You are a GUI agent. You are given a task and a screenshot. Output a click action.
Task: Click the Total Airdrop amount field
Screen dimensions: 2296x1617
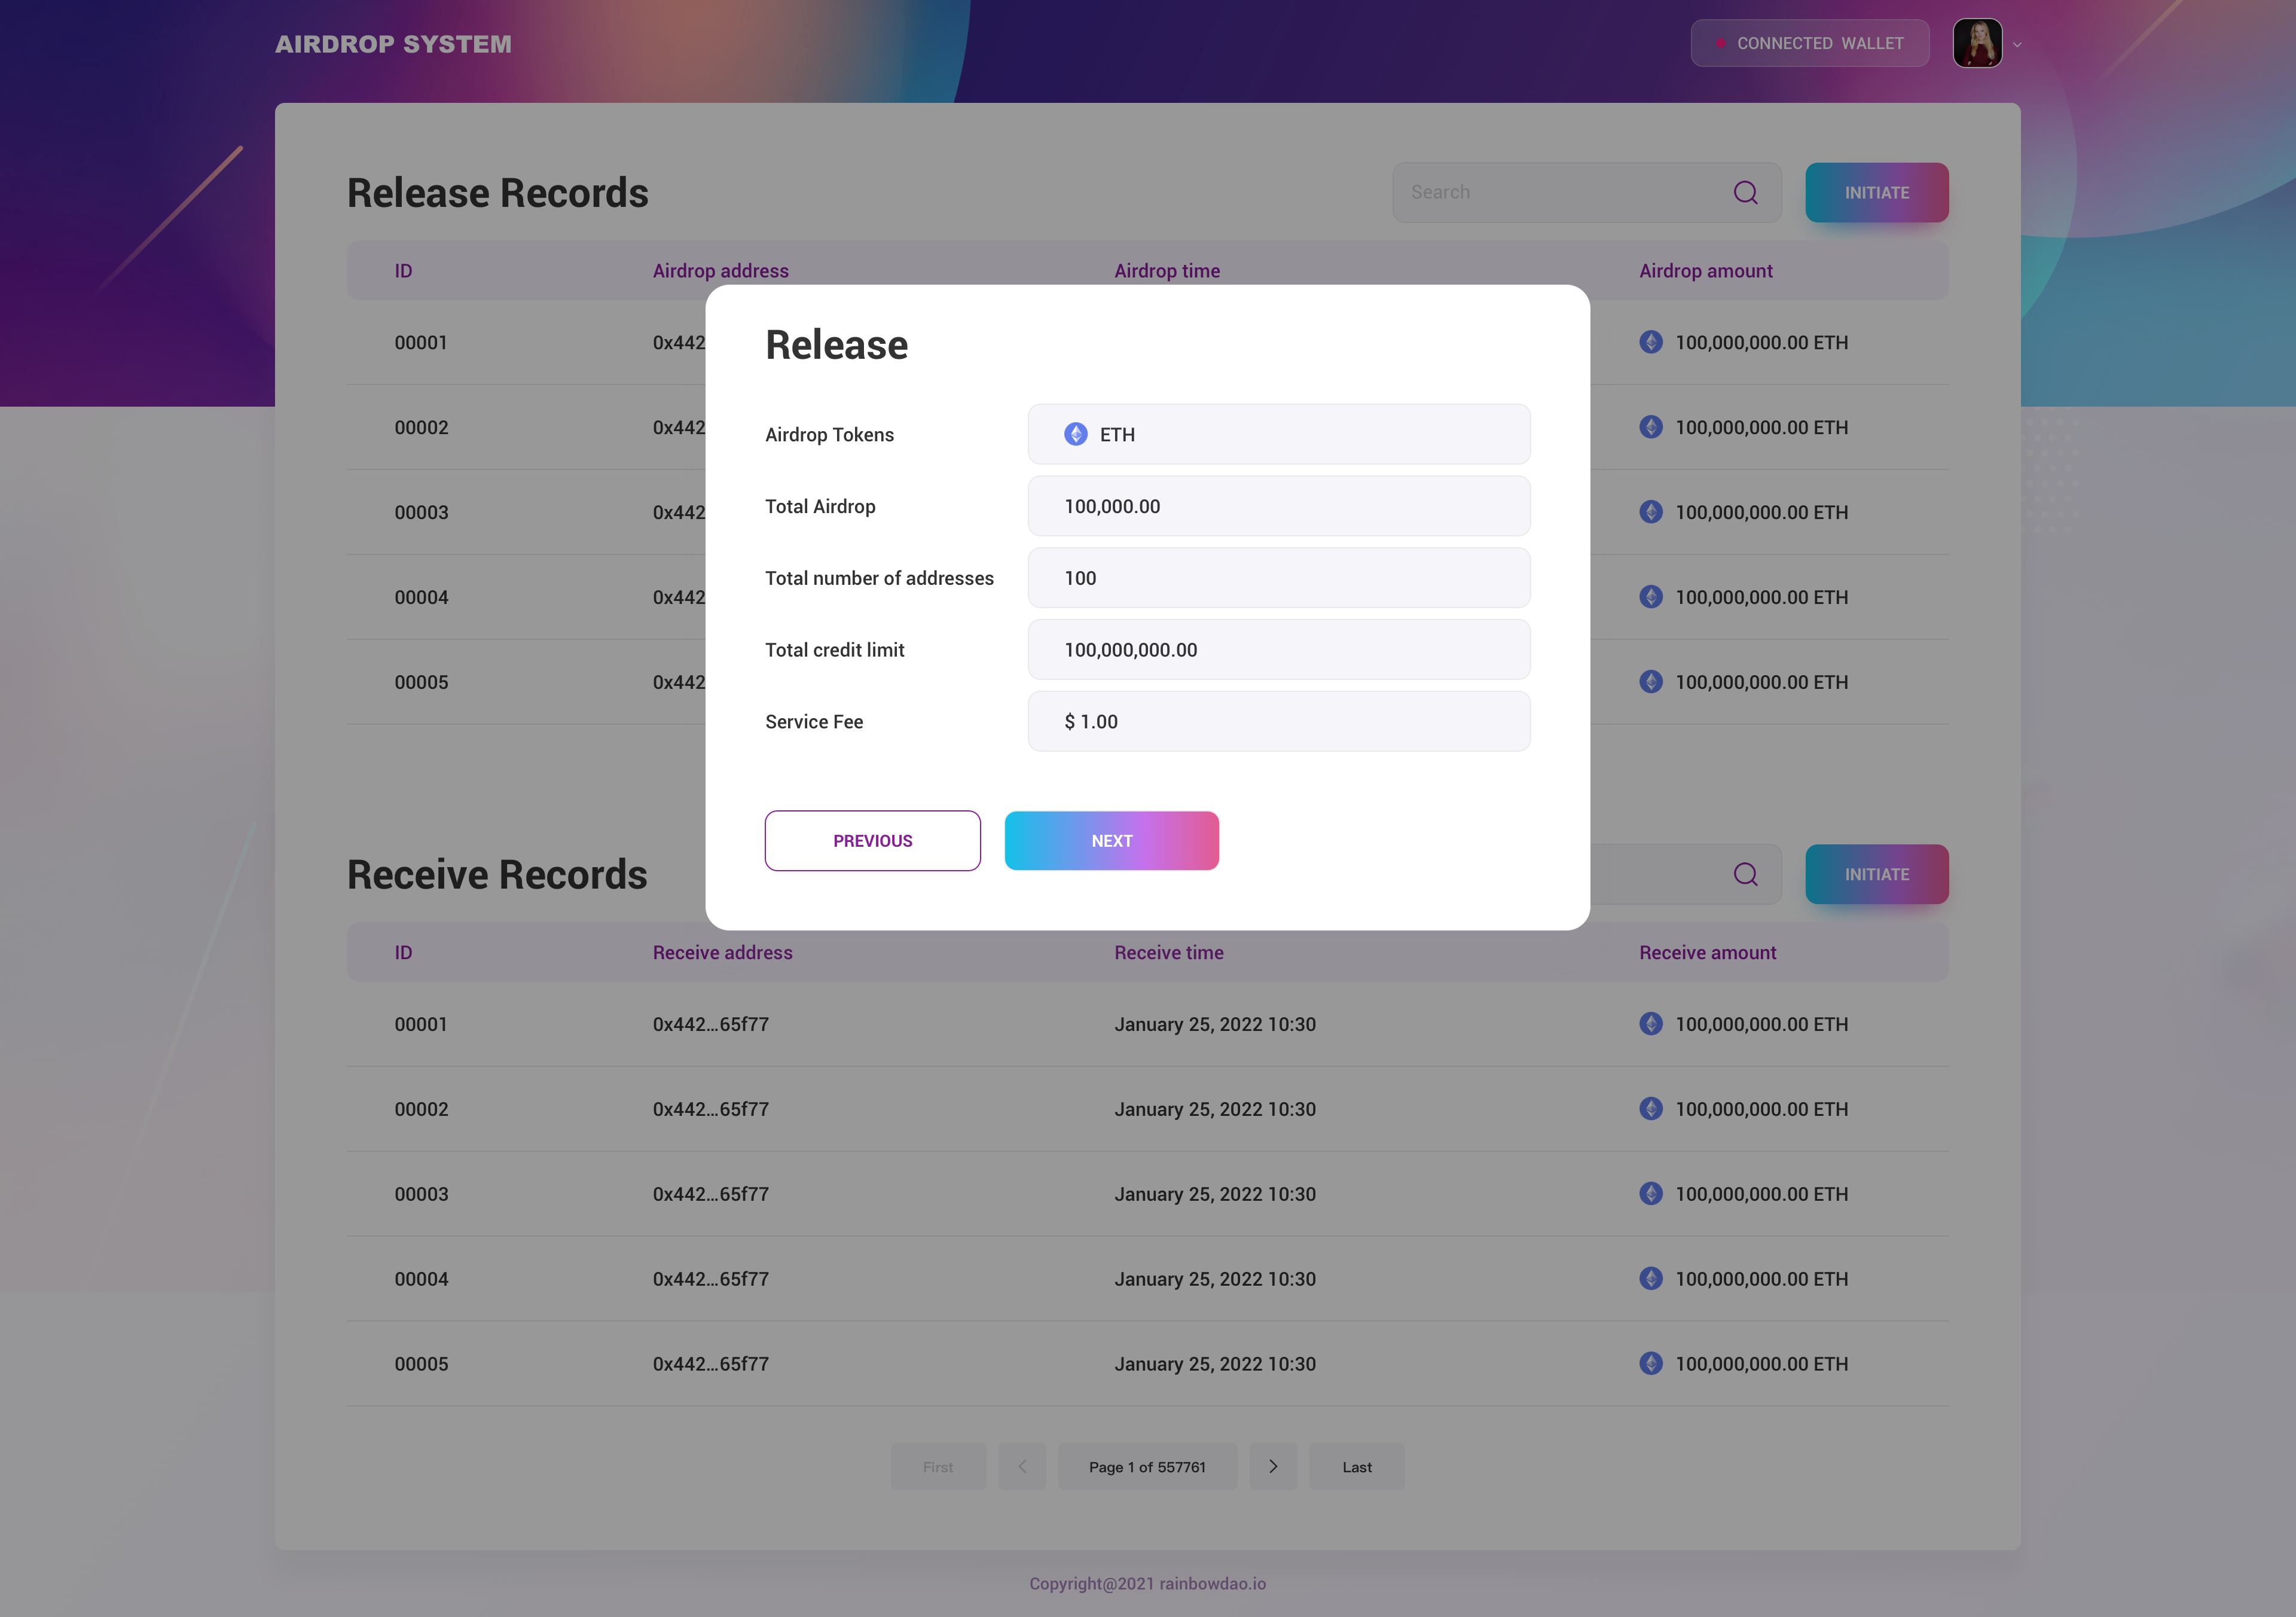[1278, 506]
